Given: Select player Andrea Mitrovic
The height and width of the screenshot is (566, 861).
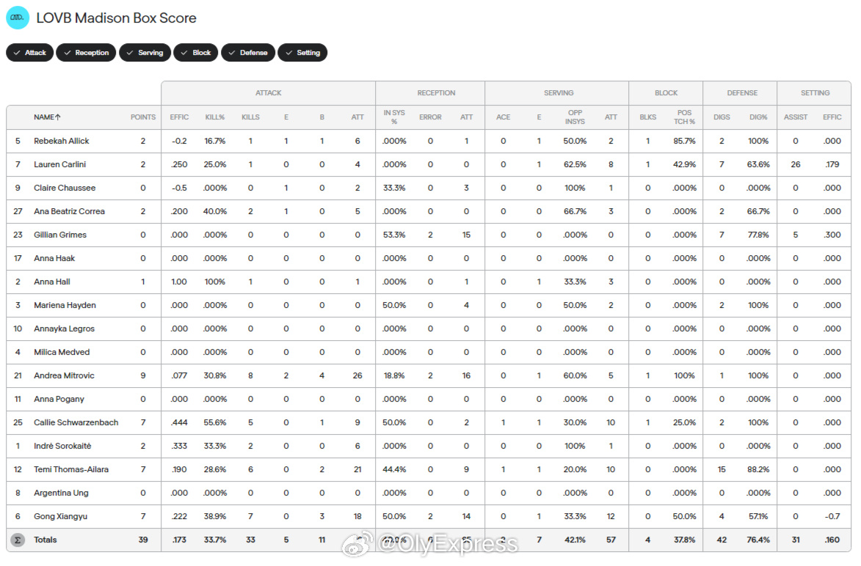Looking at the screenshot, I should coord(65,375).
